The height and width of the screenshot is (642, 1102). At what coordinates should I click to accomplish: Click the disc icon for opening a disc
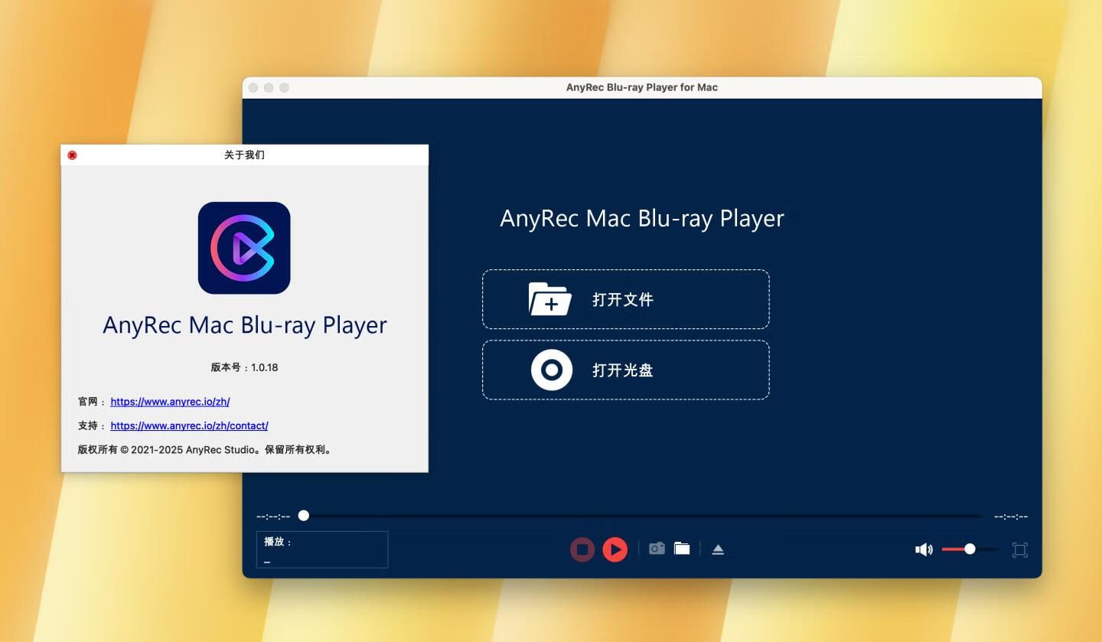(x=551, y=370)
